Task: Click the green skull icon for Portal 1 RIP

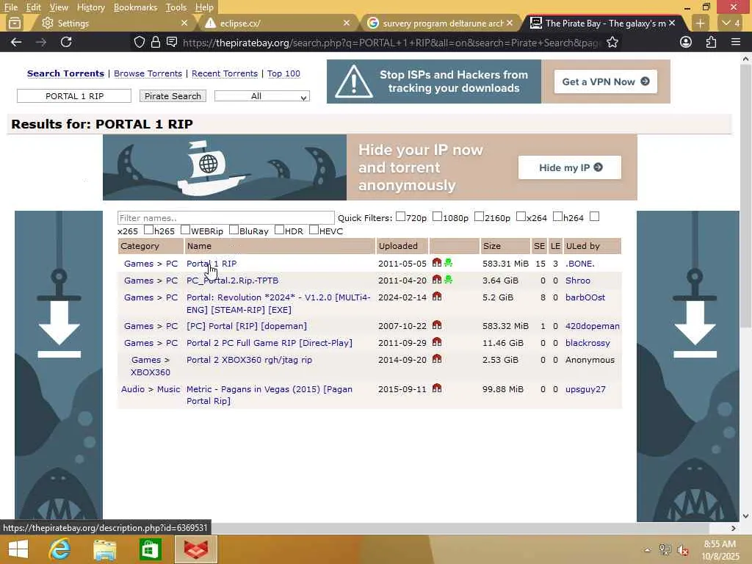Action: tap(448, 263)
